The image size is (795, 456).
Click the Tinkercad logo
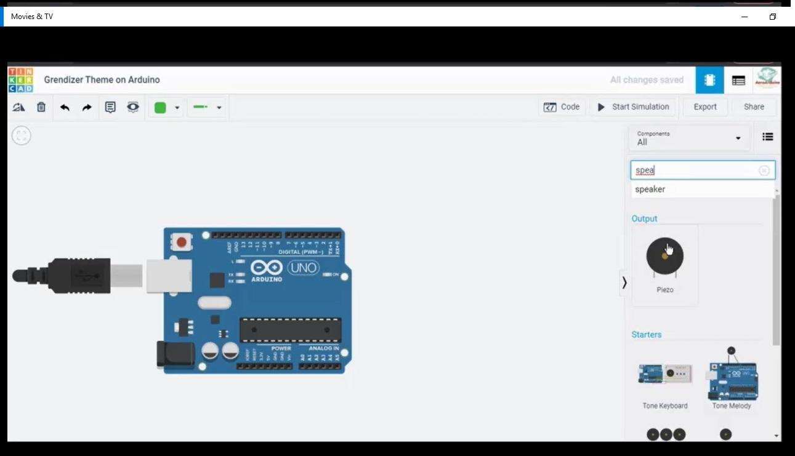(20, 80)
